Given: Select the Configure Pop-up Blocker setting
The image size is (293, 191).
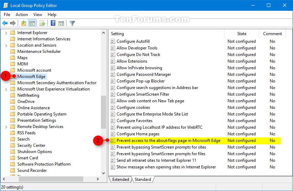Looking at the screenshot, I should 141,81.
